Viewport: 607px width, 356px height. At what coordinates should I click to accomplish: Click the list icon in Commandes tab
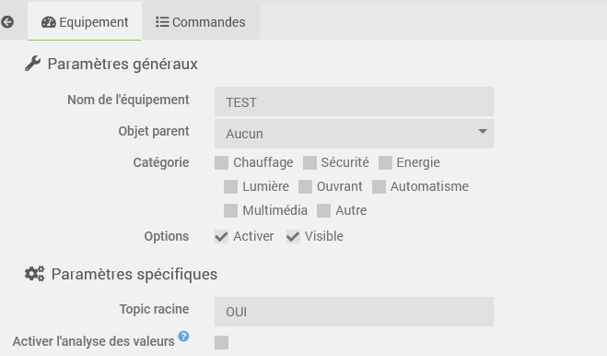tap(162, 22)
